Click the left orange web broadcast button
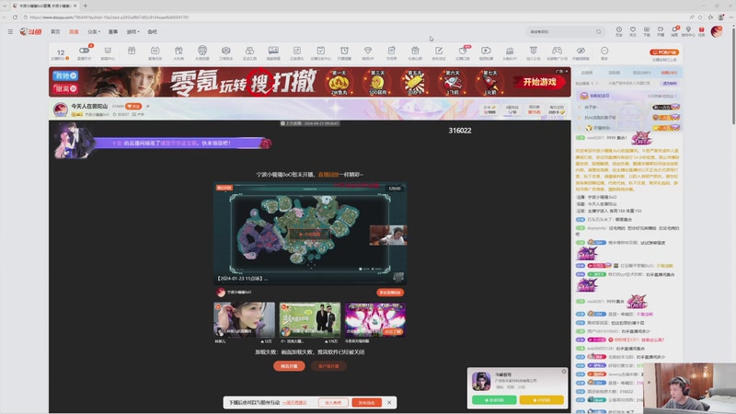 [289, 366]
